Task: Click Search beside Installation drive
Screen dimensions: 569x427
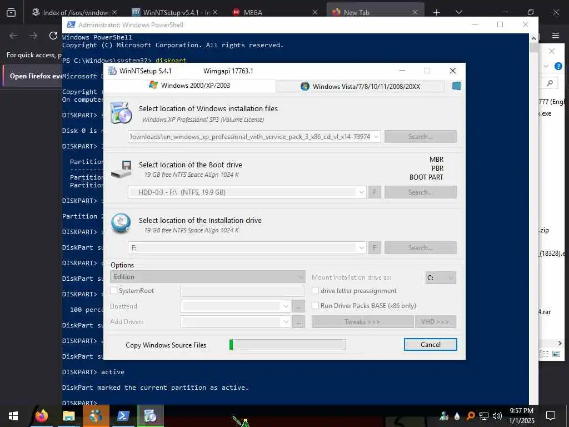Action: 421,247
